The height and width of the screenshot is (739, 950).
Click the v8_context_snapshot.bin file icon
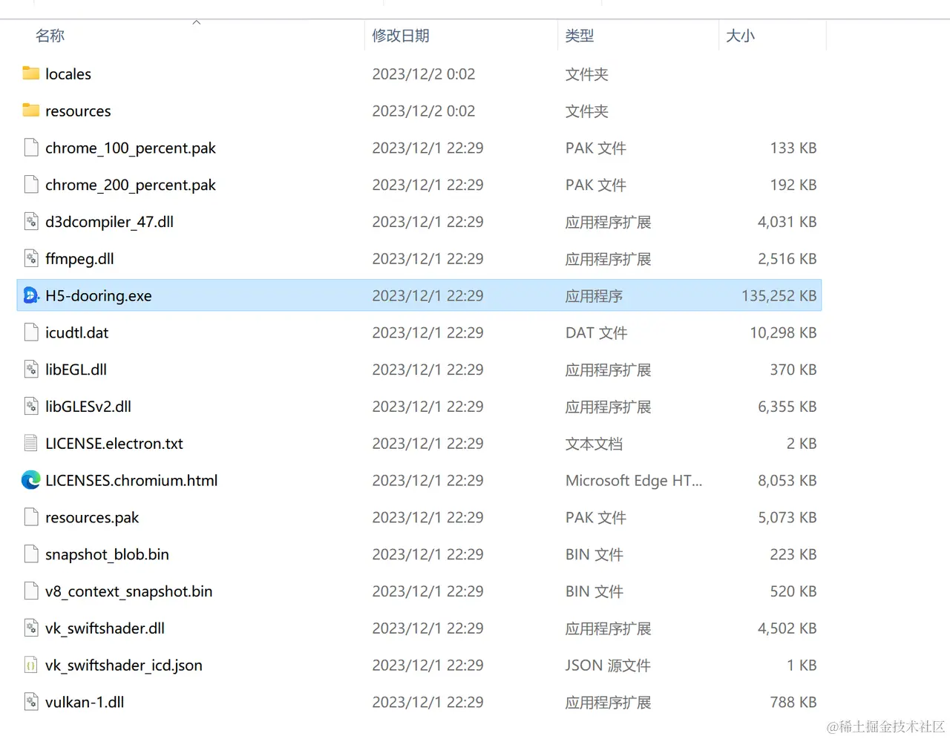click(30, 591)
